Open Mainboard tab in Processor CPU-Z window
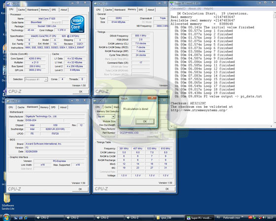This screenshot has height=221, width=276. 33,10
